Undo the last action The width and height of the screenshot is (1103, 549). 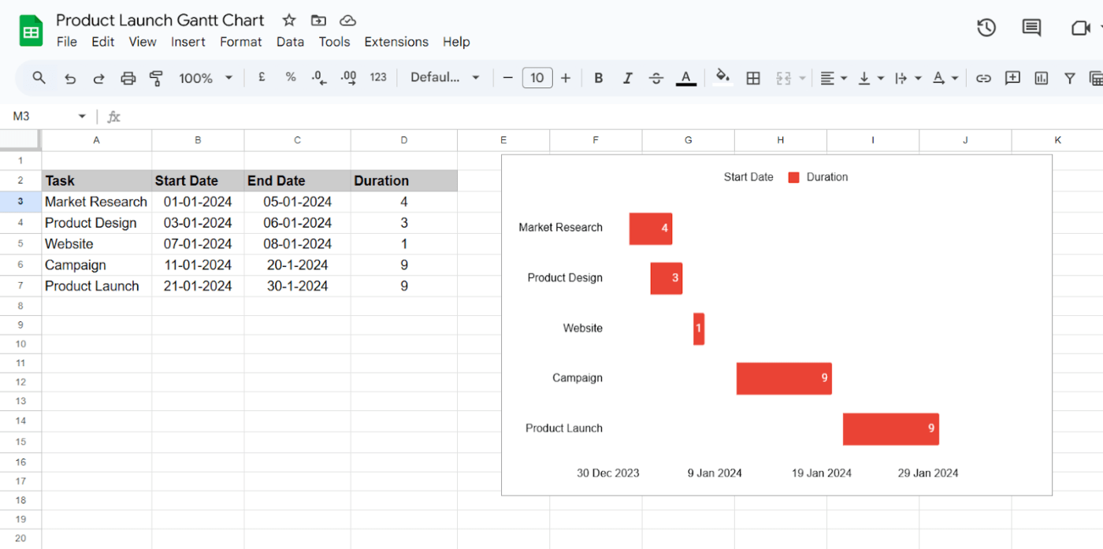pos(70,78)
